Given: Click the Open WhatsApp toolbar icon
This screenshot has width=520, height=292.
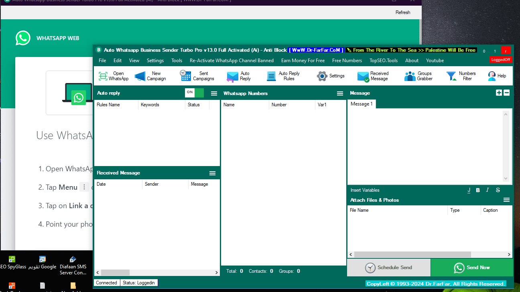Looking at the screenshot, I should pyautogui.click(x=103, y=76).
